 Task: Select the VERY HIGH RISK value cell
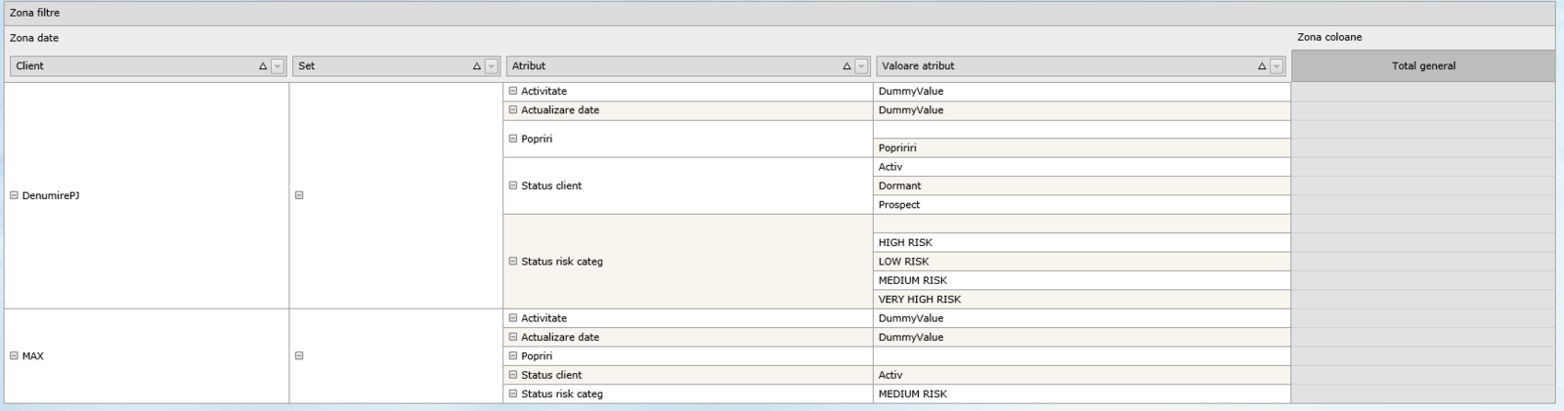(x=1080, y=300)
